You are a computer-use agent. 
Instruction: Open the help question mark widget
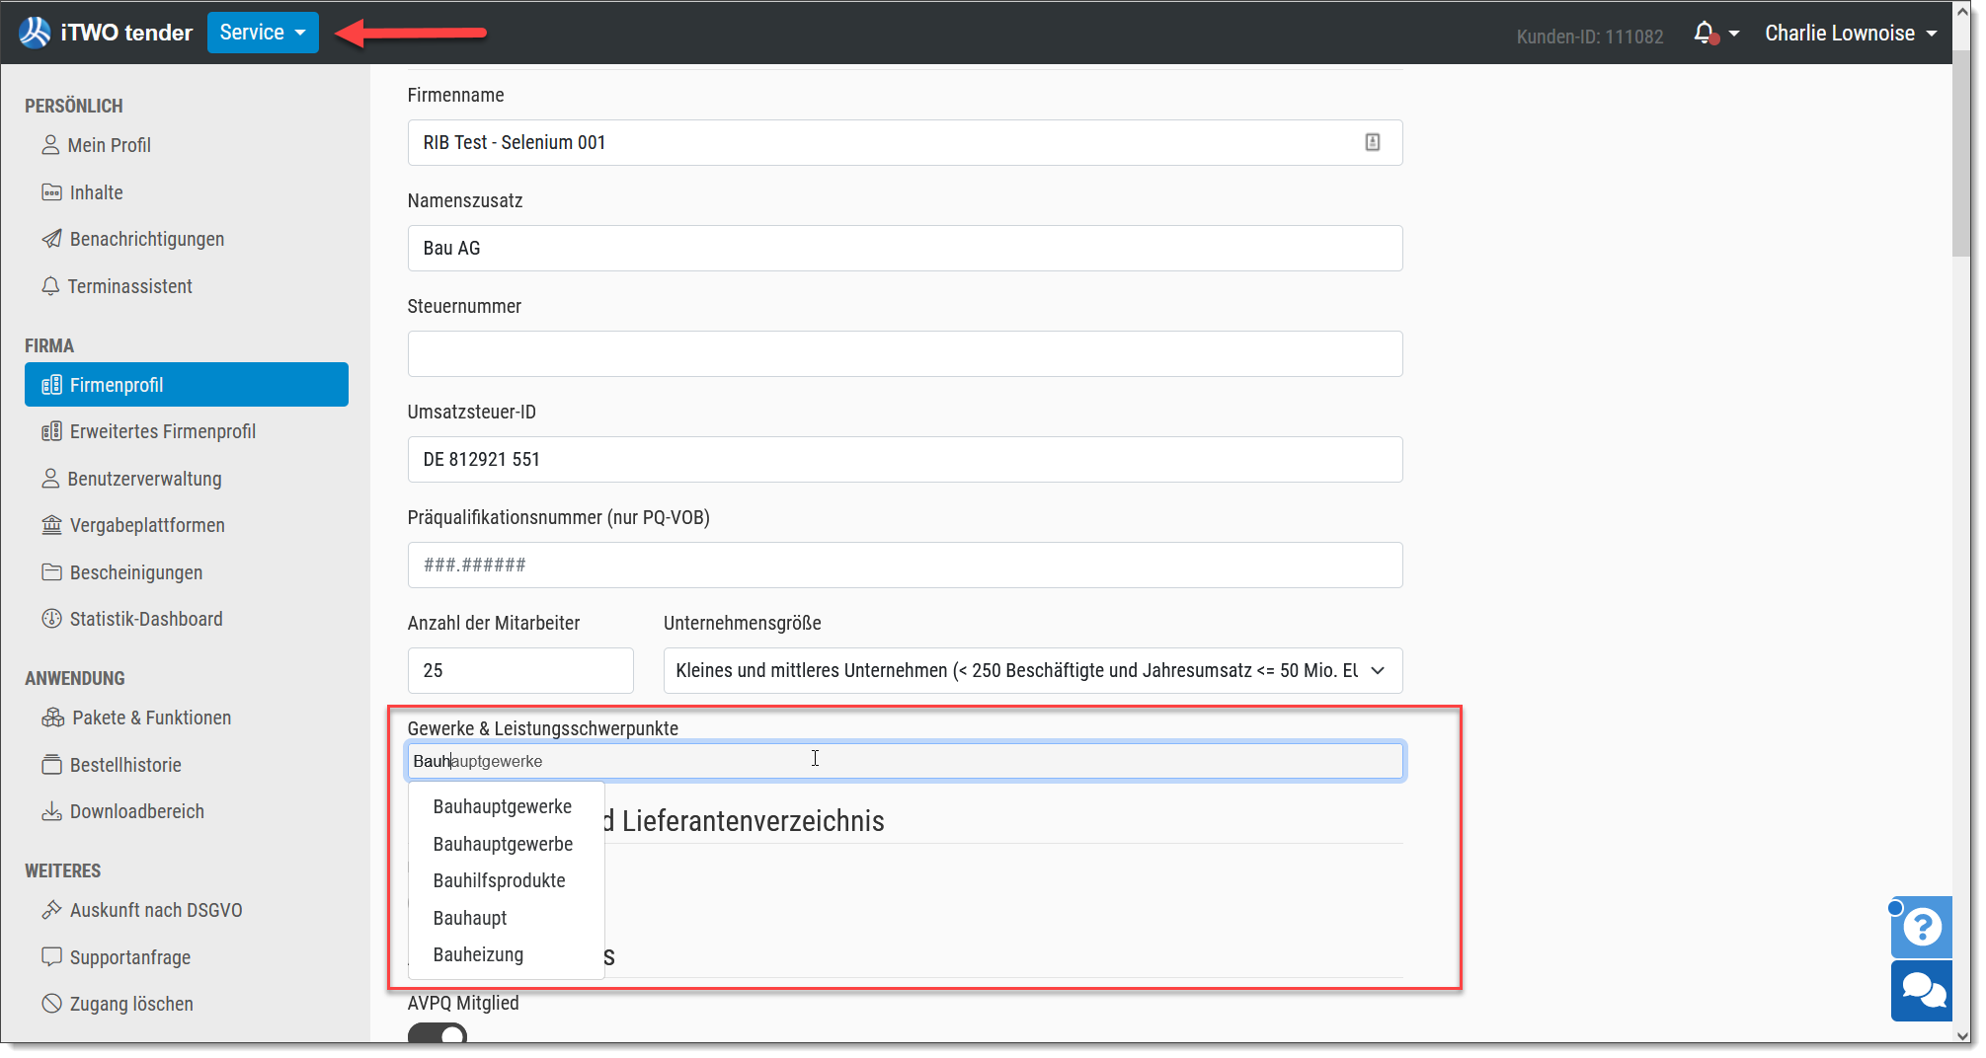coord(1922,927)
